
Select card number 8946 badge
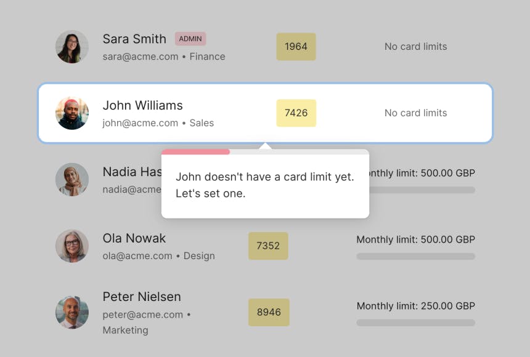pos(269,313)
